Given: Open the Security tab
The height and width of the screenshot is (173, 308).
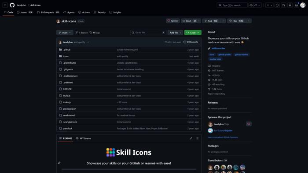Looking at the screenshot, I should 99,12.
